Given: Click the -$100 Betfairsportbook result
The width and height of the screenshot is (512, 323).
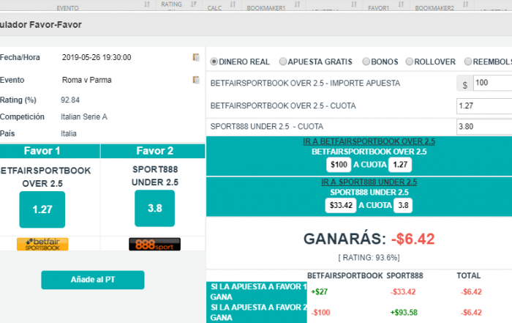Looking at the screenshot, I should click(320, 313).
